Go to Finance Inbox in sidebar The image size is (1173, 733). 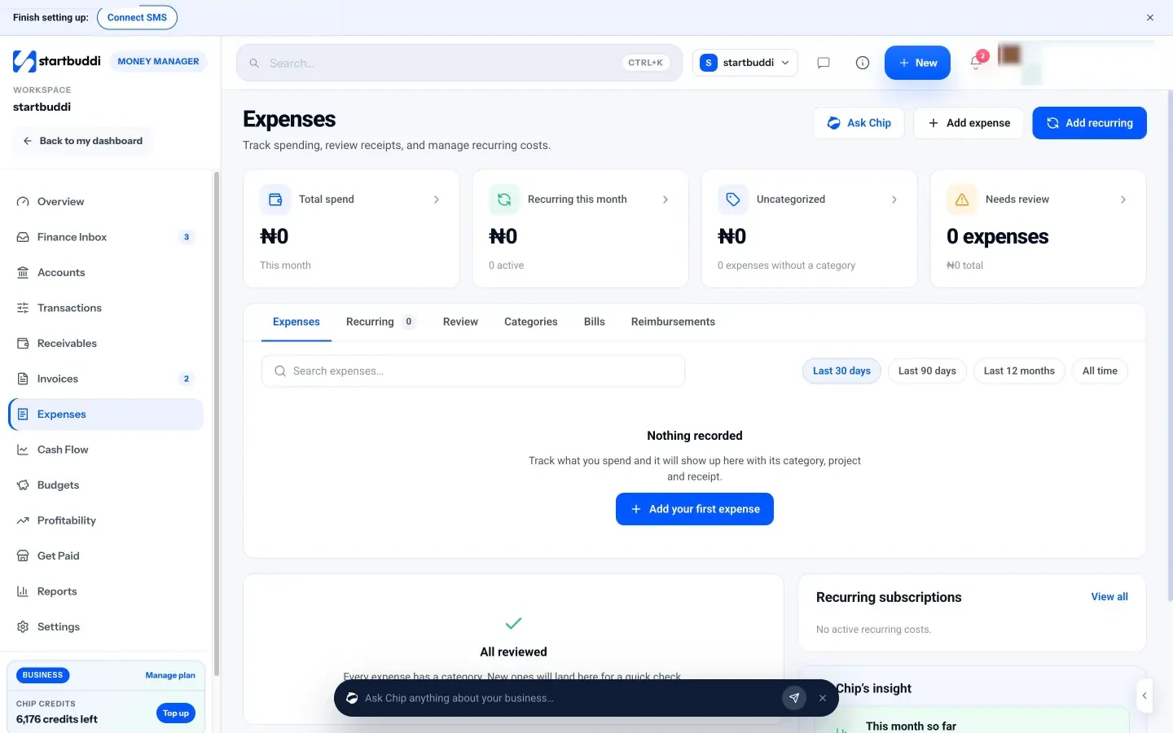(106, 237)
